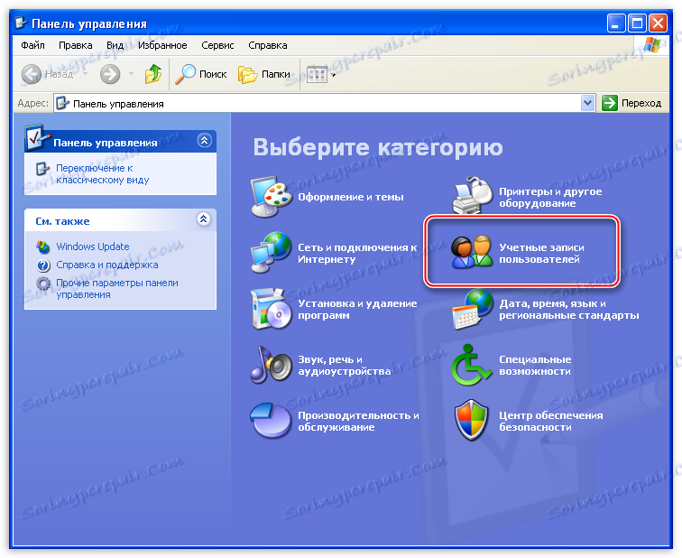Click the Control Panel icon in address field
Screen dimensions: 682x558
[x=62, y=103]
